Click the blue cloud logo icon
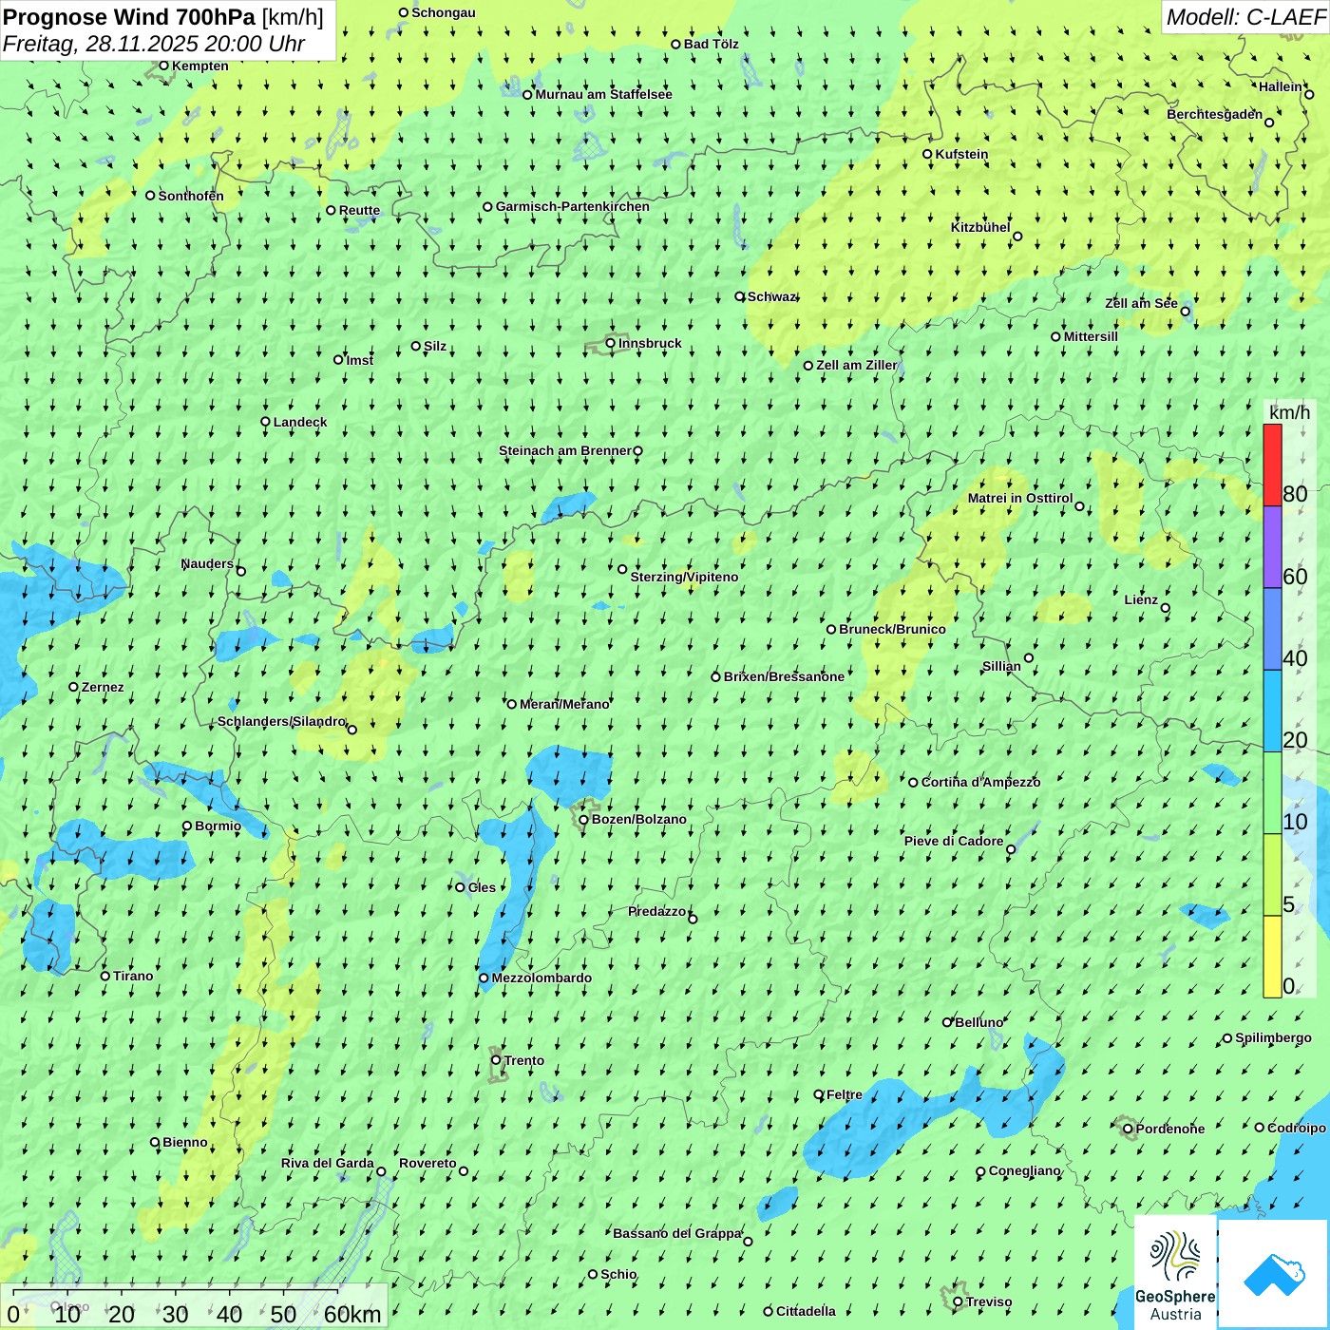The width and height of the screenshot is (1330, 1330). 1274,1275
